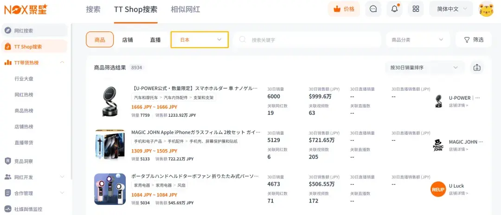Click the 手机配件 category tag

175,141
